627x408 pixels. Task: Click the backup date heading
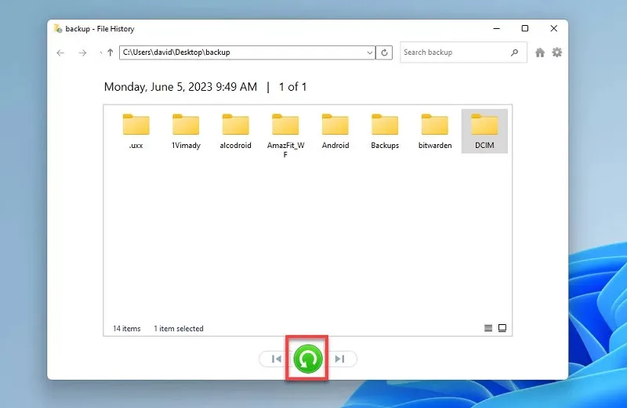pos(180,87)
